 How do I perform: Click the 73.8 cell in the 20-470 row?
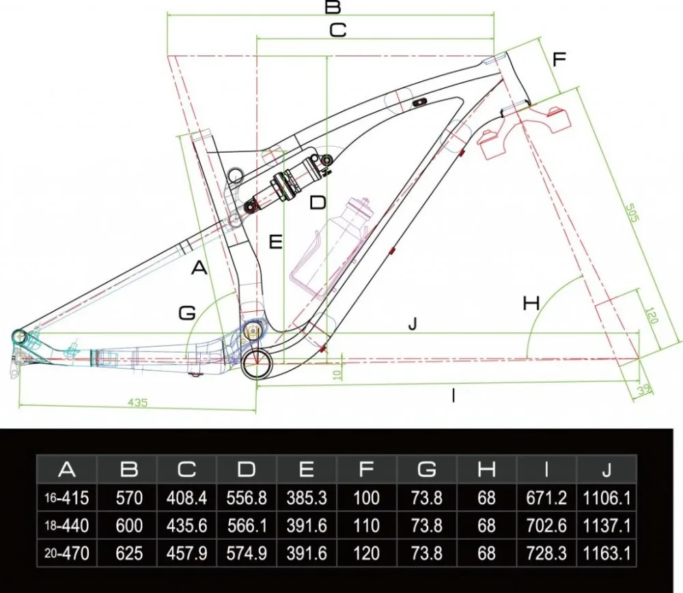click(x=426, y=553)
